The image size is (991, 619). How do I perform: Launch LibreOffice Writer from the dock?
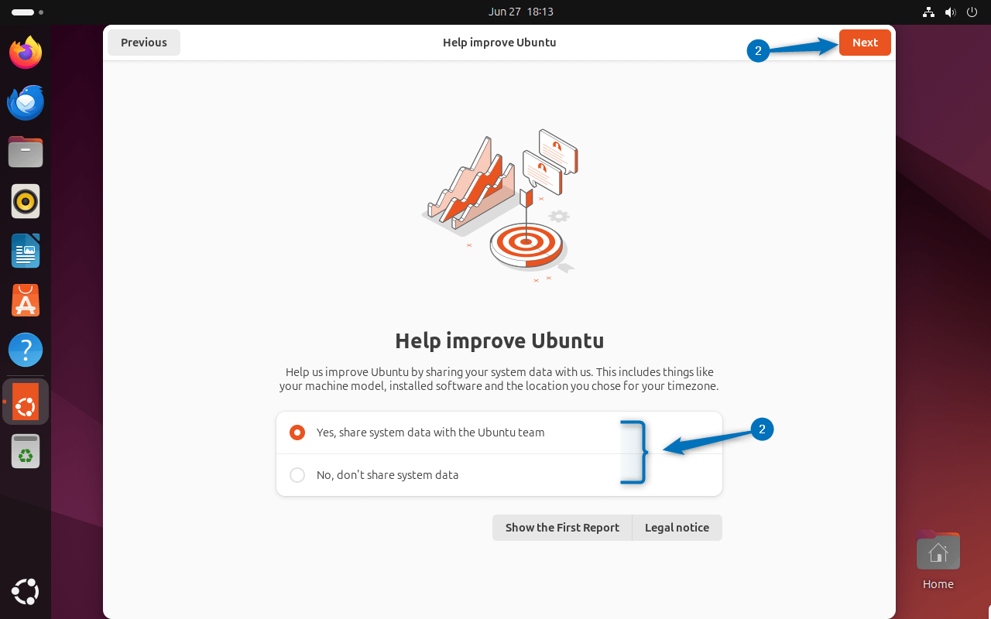[x=25, y=251]
